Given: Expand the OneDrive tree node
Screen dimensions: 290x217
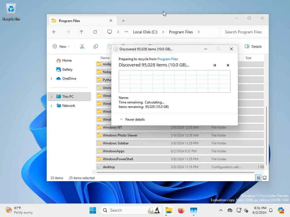Looking at the screenshot, I should tap(52, 79).
